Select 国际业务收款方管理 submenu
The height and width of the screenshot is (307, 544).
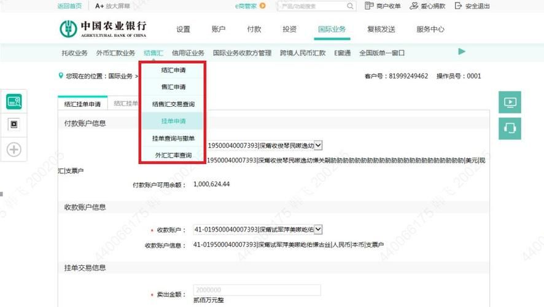(242, 53)
